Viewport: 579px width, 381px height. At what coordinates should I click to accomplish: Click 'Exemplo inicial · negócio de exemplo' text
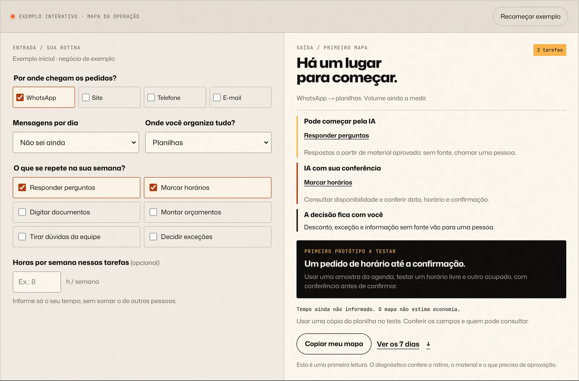(64, 59)
